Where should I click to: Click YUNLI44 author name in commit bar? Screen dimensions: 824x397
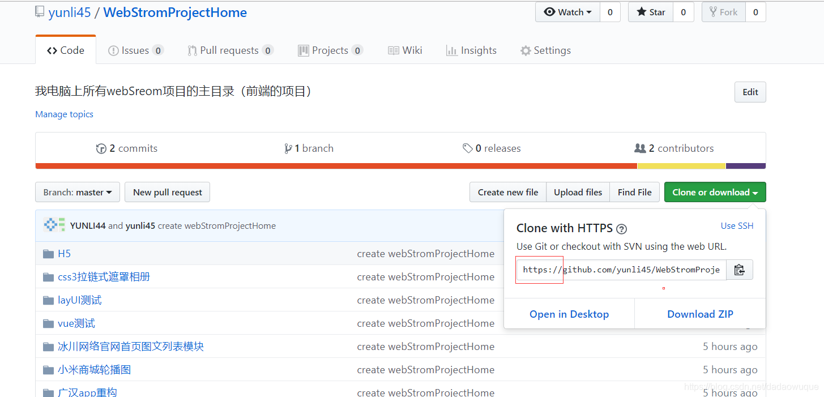88,225
